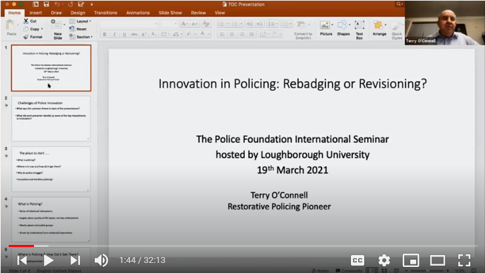485x273 pixels.
Task: Toggle closed captions CC button
Action: pos(358,260)
